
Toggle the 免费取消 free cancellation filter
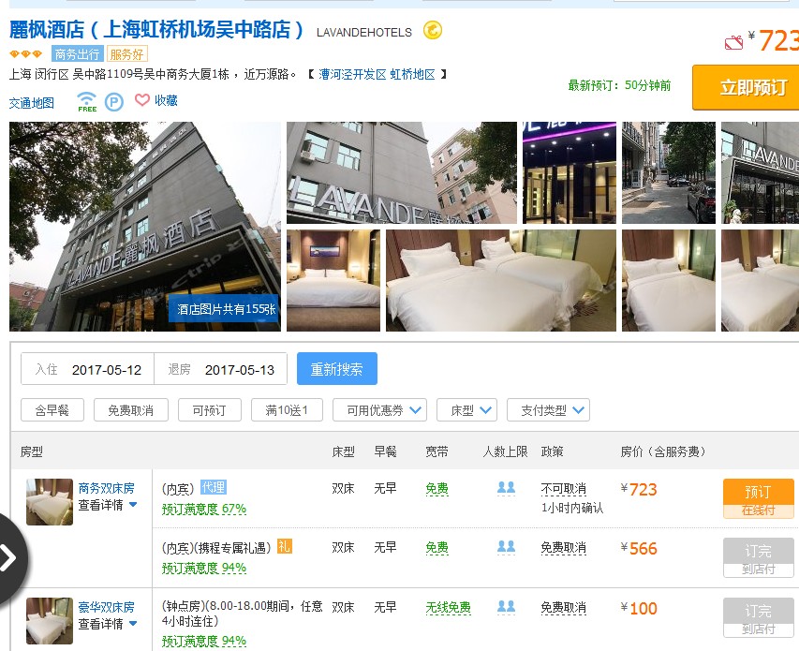click(x=131, y=410)
